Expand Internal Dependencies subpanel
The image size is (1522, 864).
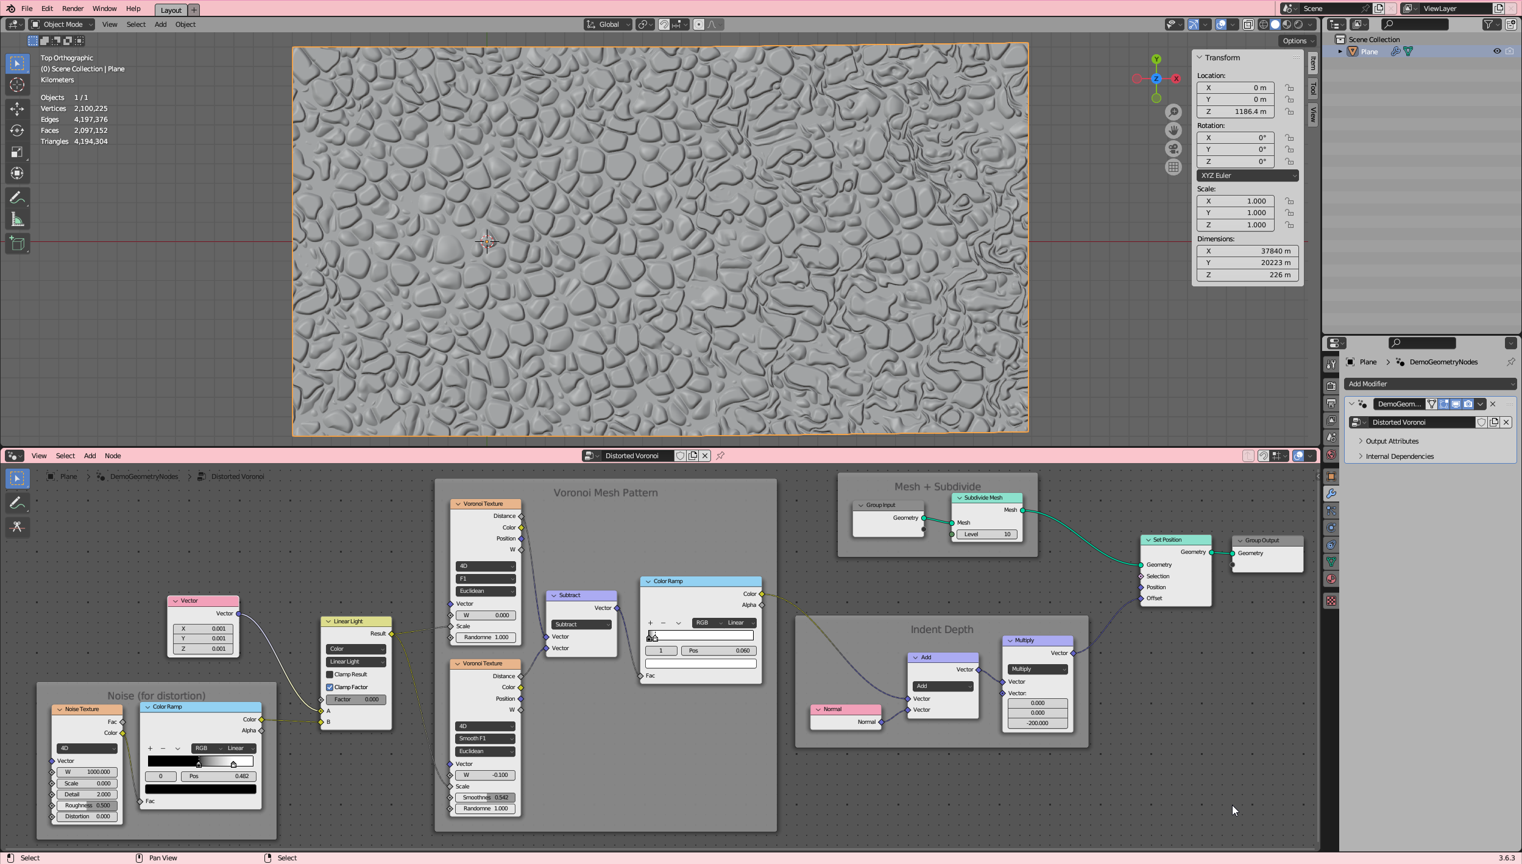point(1399,456)
